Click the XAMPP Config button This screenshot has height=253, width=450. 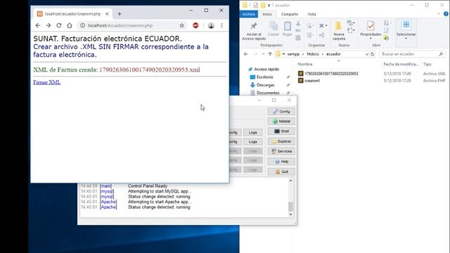(x=281, y=111)
